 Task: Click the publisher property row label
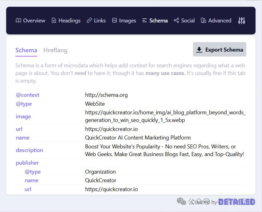27,163
